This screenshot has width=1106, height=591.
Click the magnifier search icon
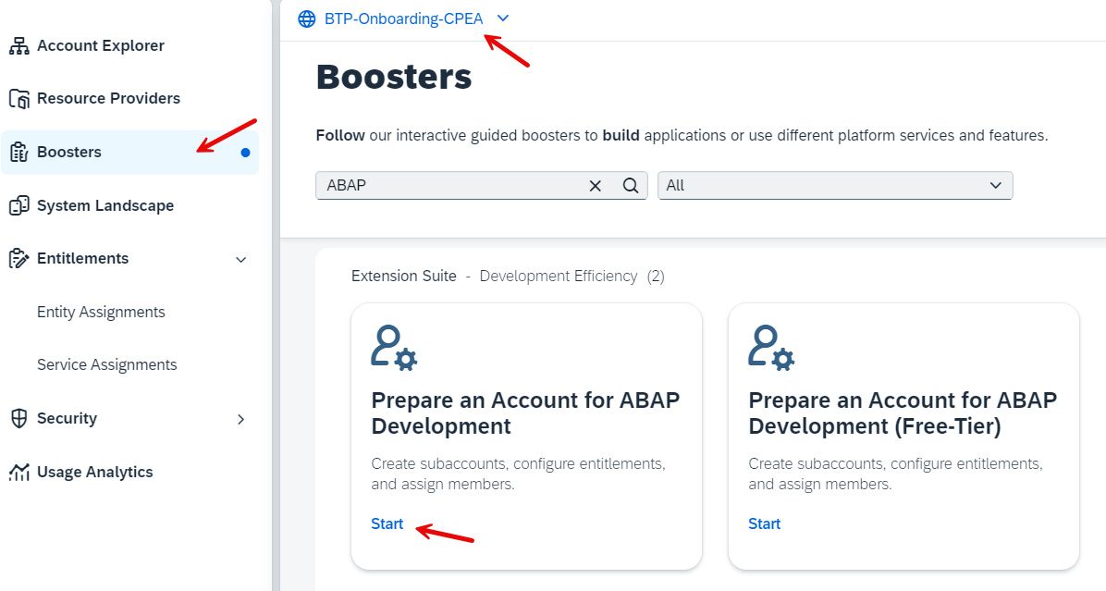point(631,186)
